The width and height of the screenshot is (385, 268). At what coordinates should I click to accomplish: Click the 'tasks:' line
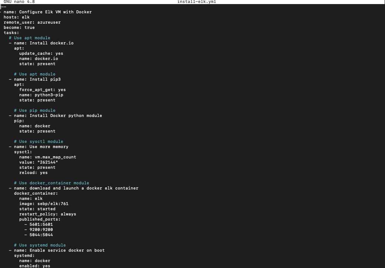pos(11,33)
